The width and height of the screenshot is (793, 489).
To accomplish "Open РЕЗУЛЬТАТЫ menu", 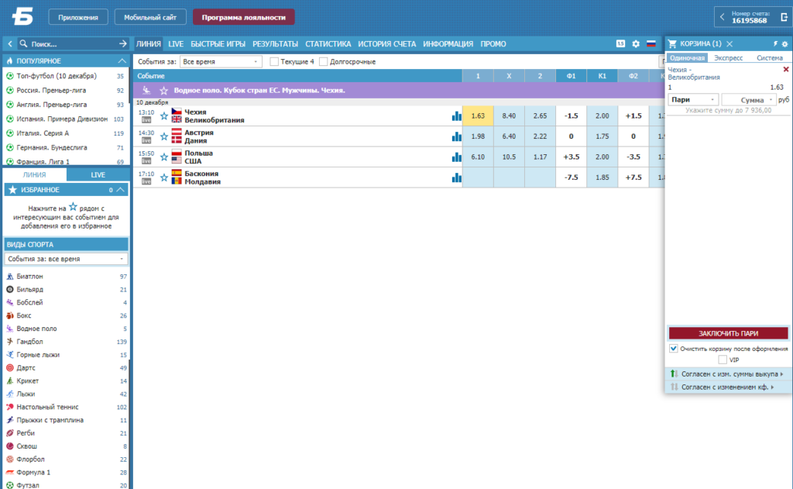I will tap(275, 44).
